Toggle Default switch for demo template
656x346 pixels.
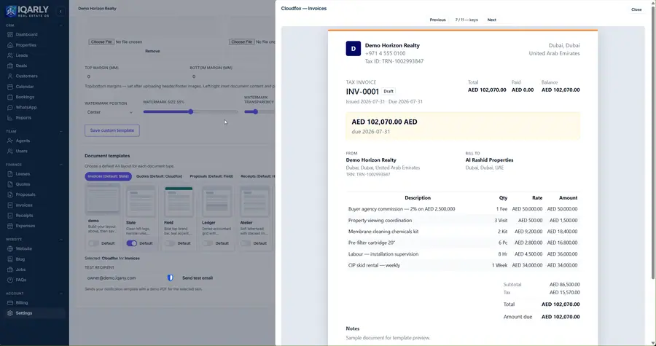point(94,243)
